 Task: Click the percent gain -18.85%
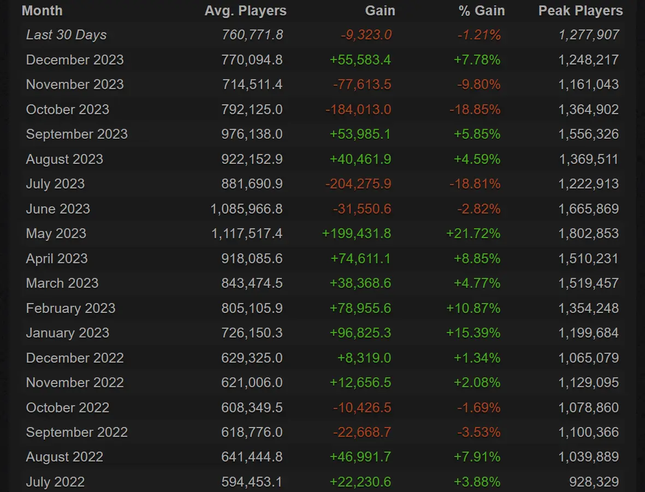click(x=475, y=110)
